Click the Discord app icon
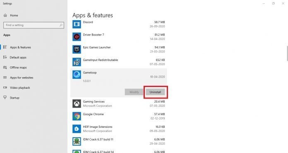 pyautogui.click(x=77, y=24)
